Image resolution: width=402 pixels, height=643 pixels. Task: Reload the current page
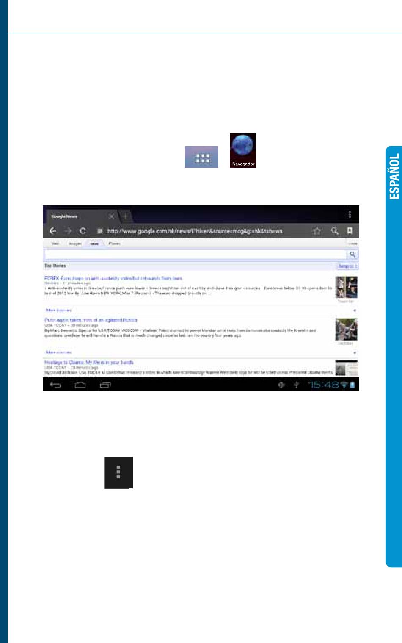tap(83, 231)
